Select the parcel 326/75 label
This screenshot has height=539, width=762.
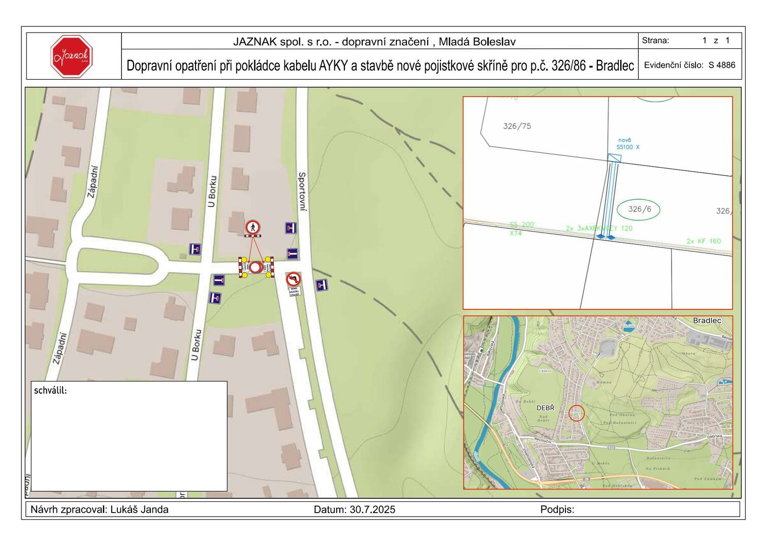517,126
